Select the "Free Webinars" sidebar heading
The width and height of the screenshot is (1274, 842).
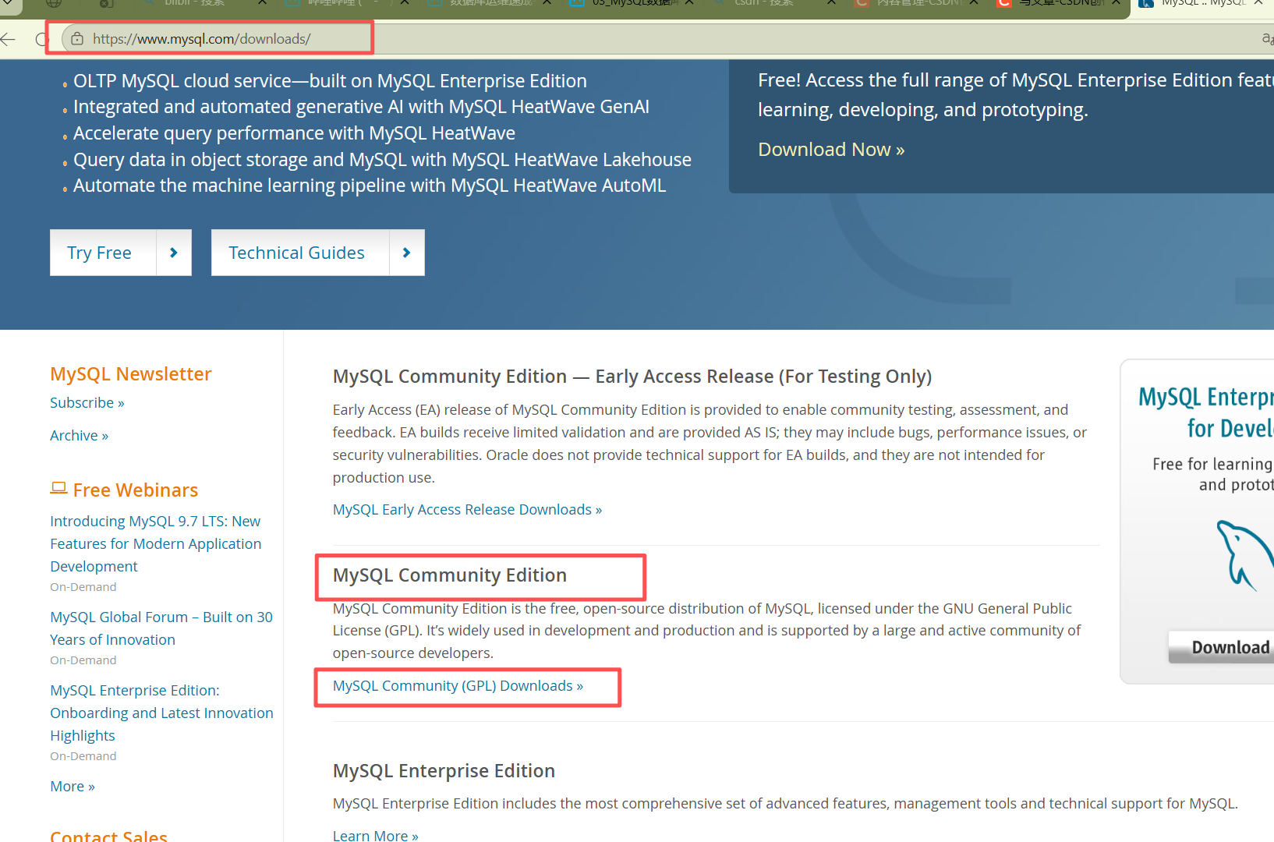coord(136,490)
